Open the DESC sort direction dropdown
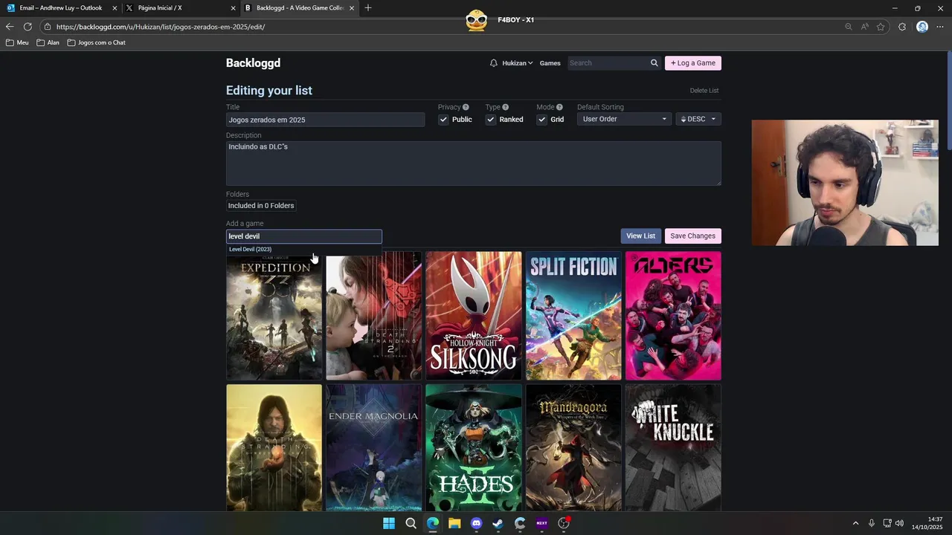 [x=698, y=119]
